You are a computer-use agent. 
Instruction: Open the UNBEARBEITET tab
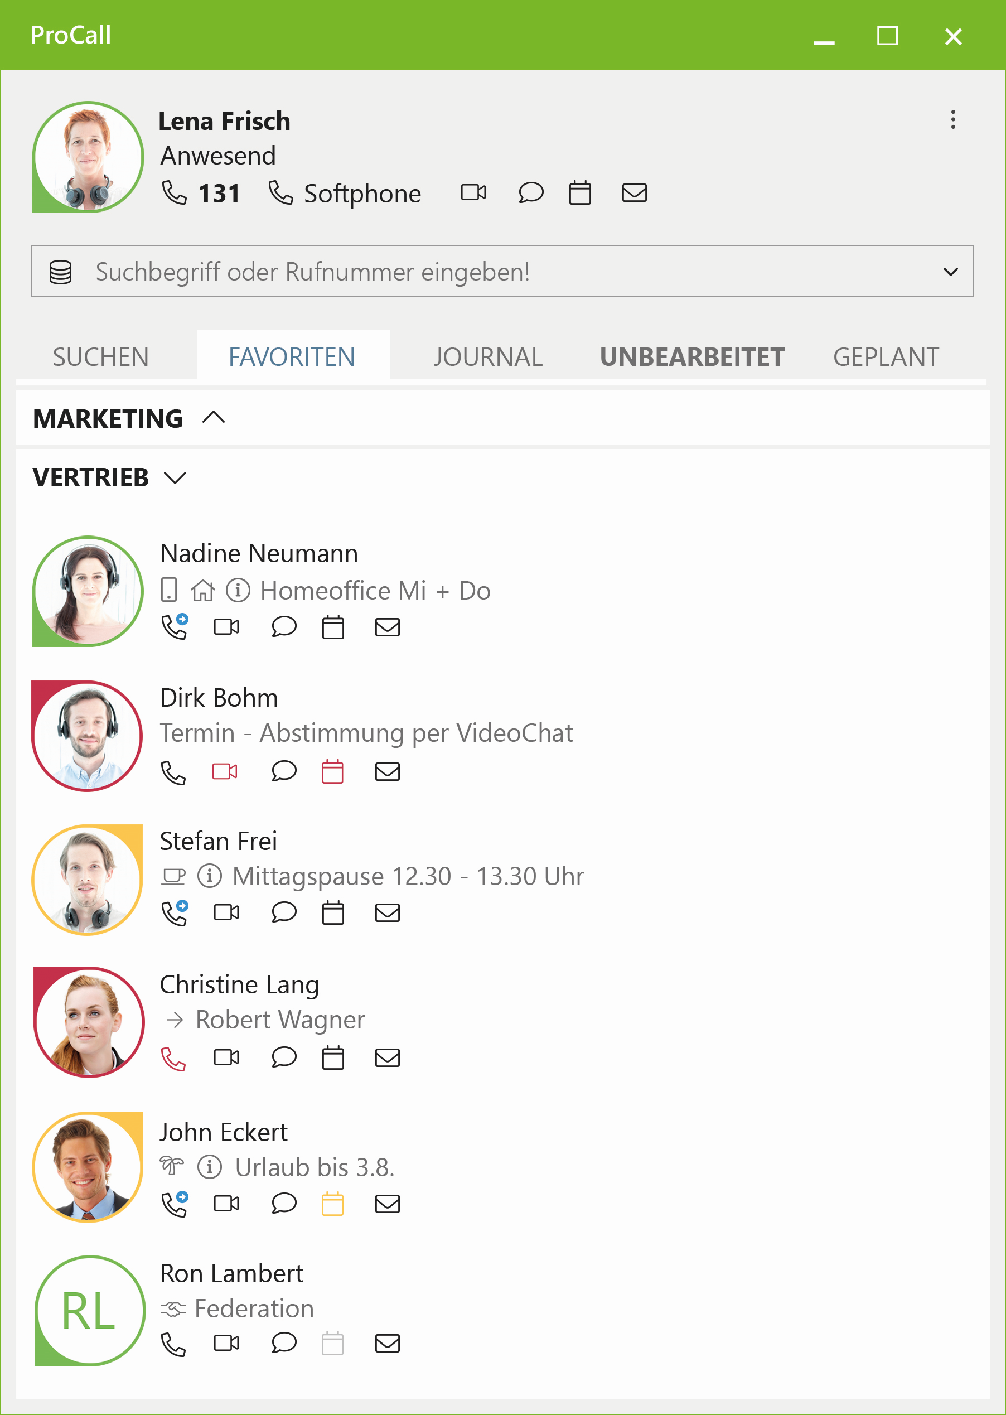[x=692, y=357]
